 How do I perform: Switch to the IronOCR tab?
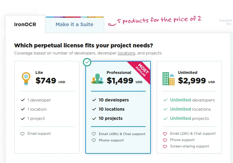(25, 24)
